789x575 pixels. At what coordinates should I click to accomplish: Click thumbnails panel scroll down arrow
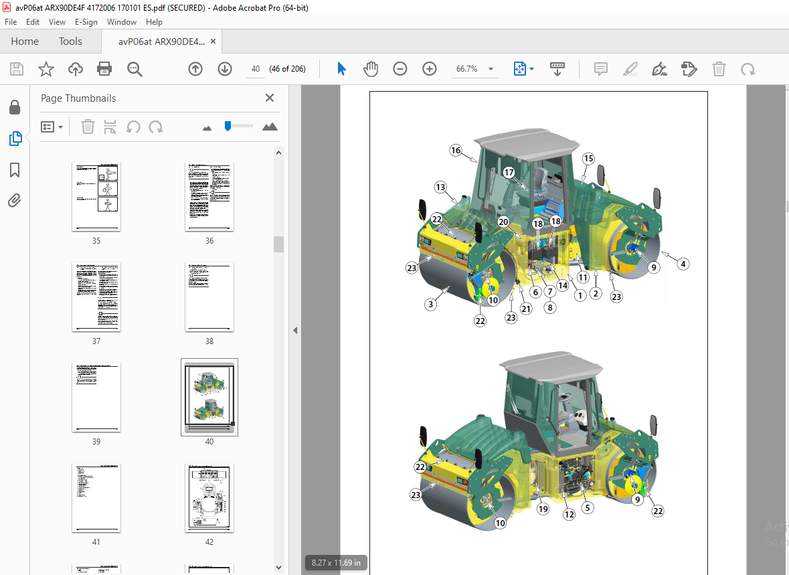pyautogui.click(x=279, y=568)
